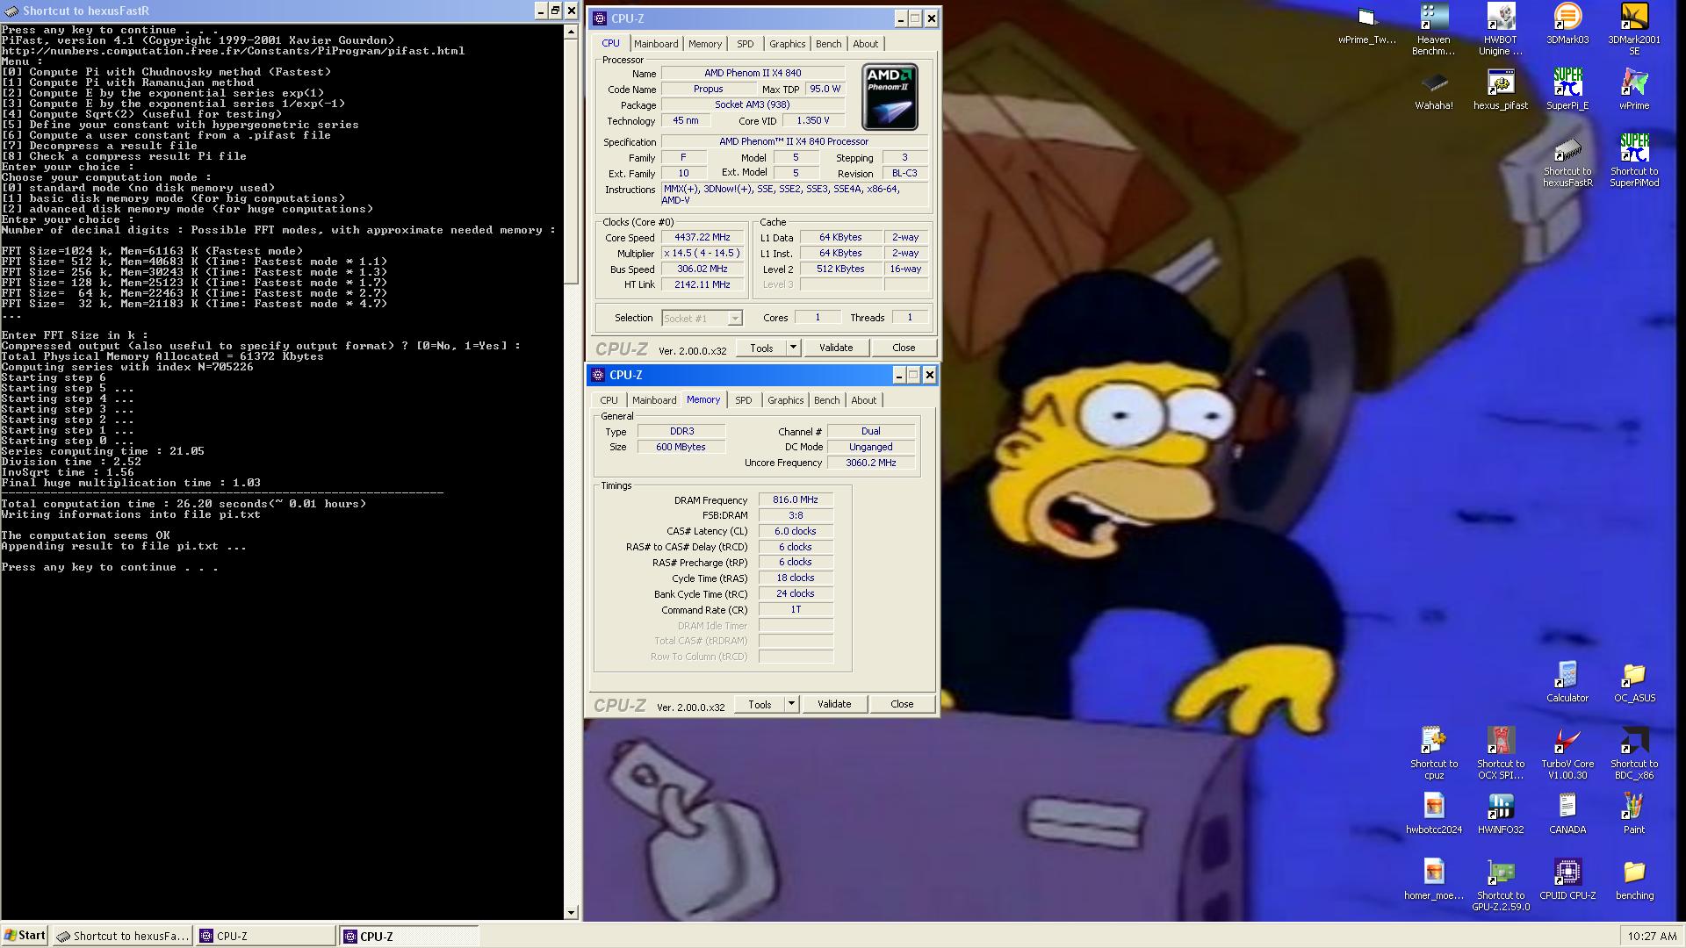Open About tab in lower CPU-Z window
Viewport: 1686px width, 948px height.
[x=863, y=400]
